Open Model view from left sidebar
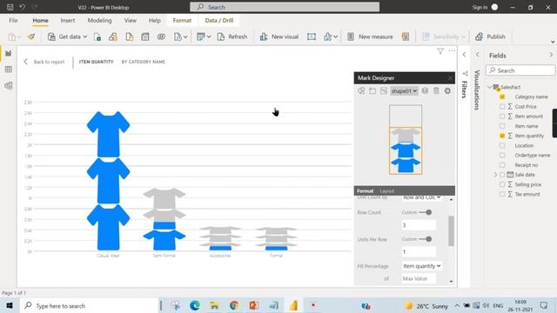This screenshot has width=557, height=313. (x=8, y=85)
